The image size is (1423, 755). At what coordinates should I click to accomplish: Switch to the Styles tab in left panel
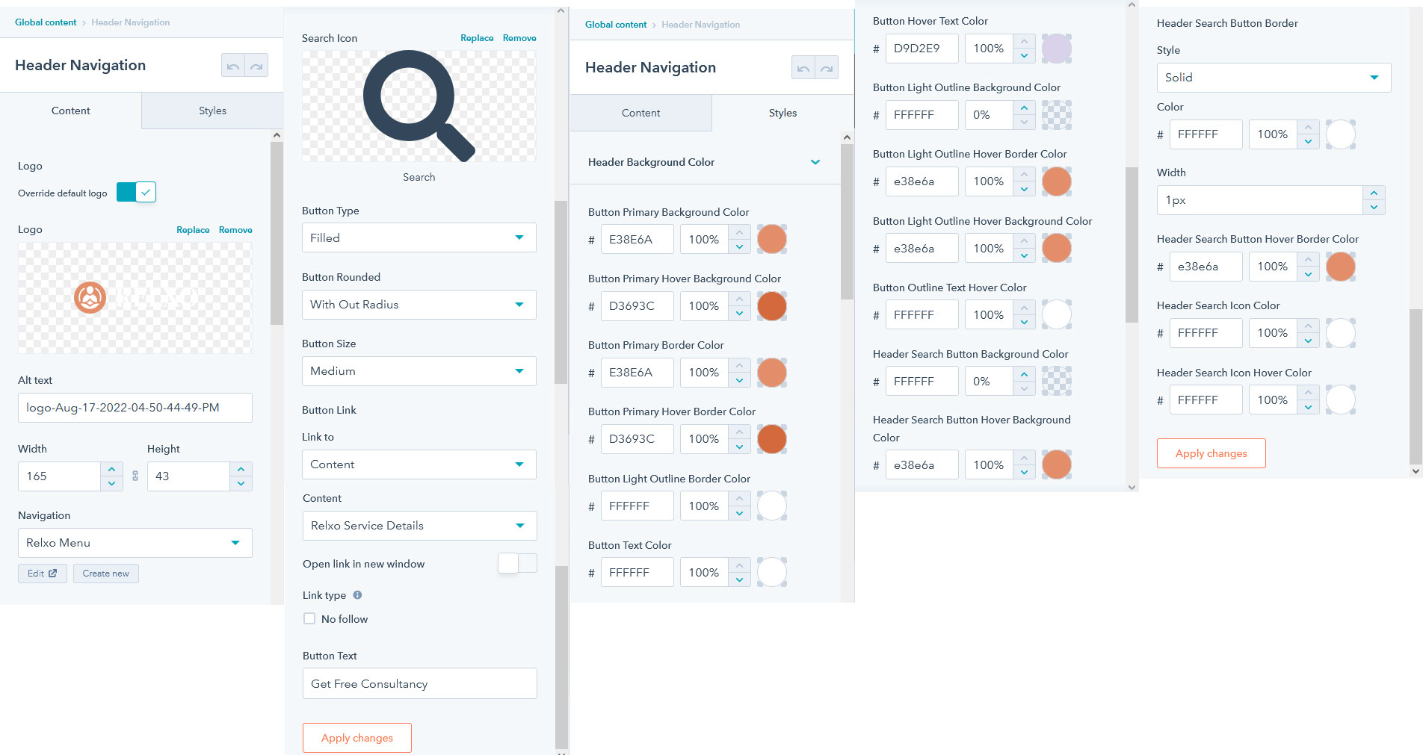212,111
